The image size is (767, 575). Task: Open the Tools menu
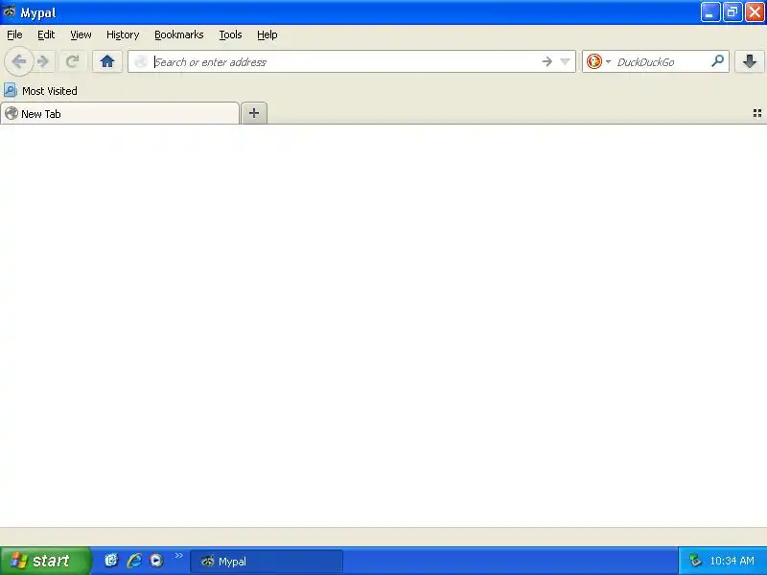click(x=230, y=34)
